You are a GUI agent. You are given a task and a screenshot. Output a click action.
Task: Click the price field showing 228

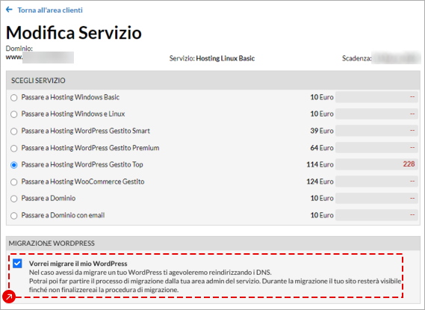tap(376, 164)
